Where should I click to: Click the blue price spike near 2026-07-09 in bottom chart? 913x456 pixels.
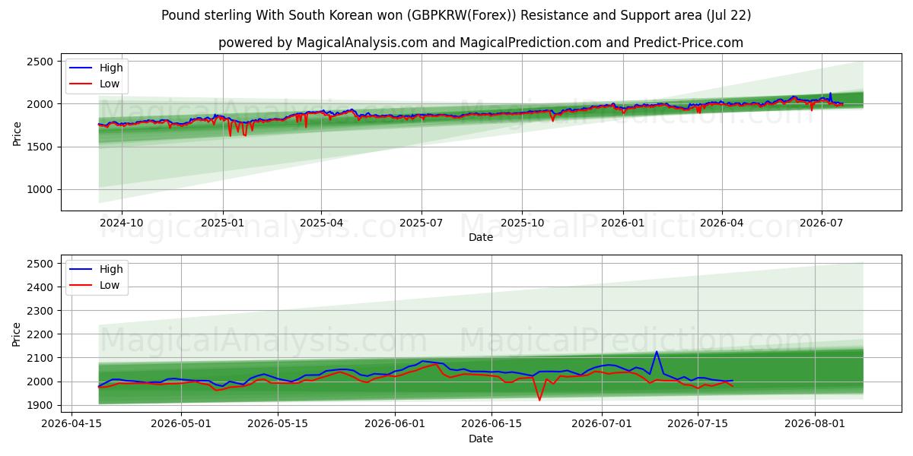tap(656, 353)
